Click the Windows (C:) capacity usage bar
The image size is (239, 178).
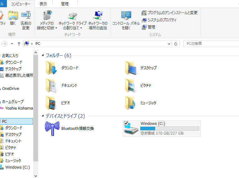pyautogui.click(x=170, y=128)
